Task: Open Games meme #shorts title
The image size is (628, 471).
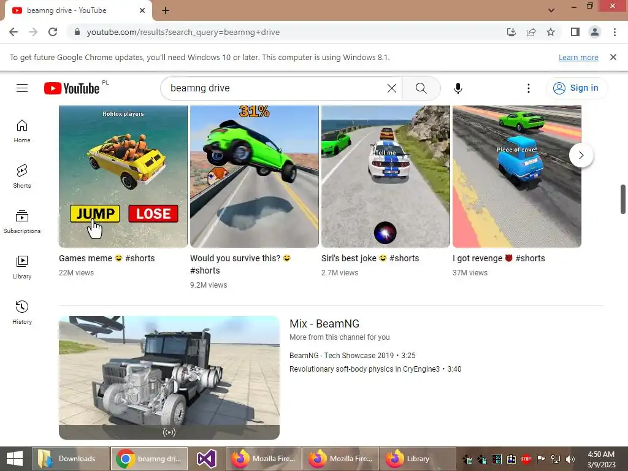Action: tap(107, 258)
